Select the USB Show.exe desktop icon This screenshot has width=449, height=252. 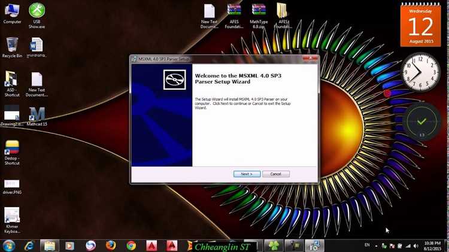37,16
